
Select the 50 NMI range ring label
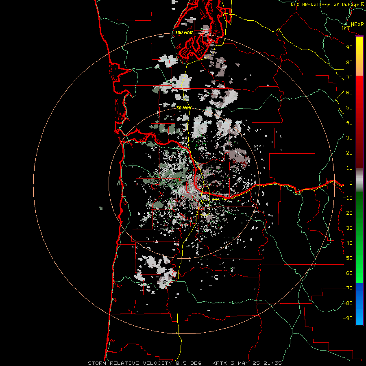coord(184,108)
